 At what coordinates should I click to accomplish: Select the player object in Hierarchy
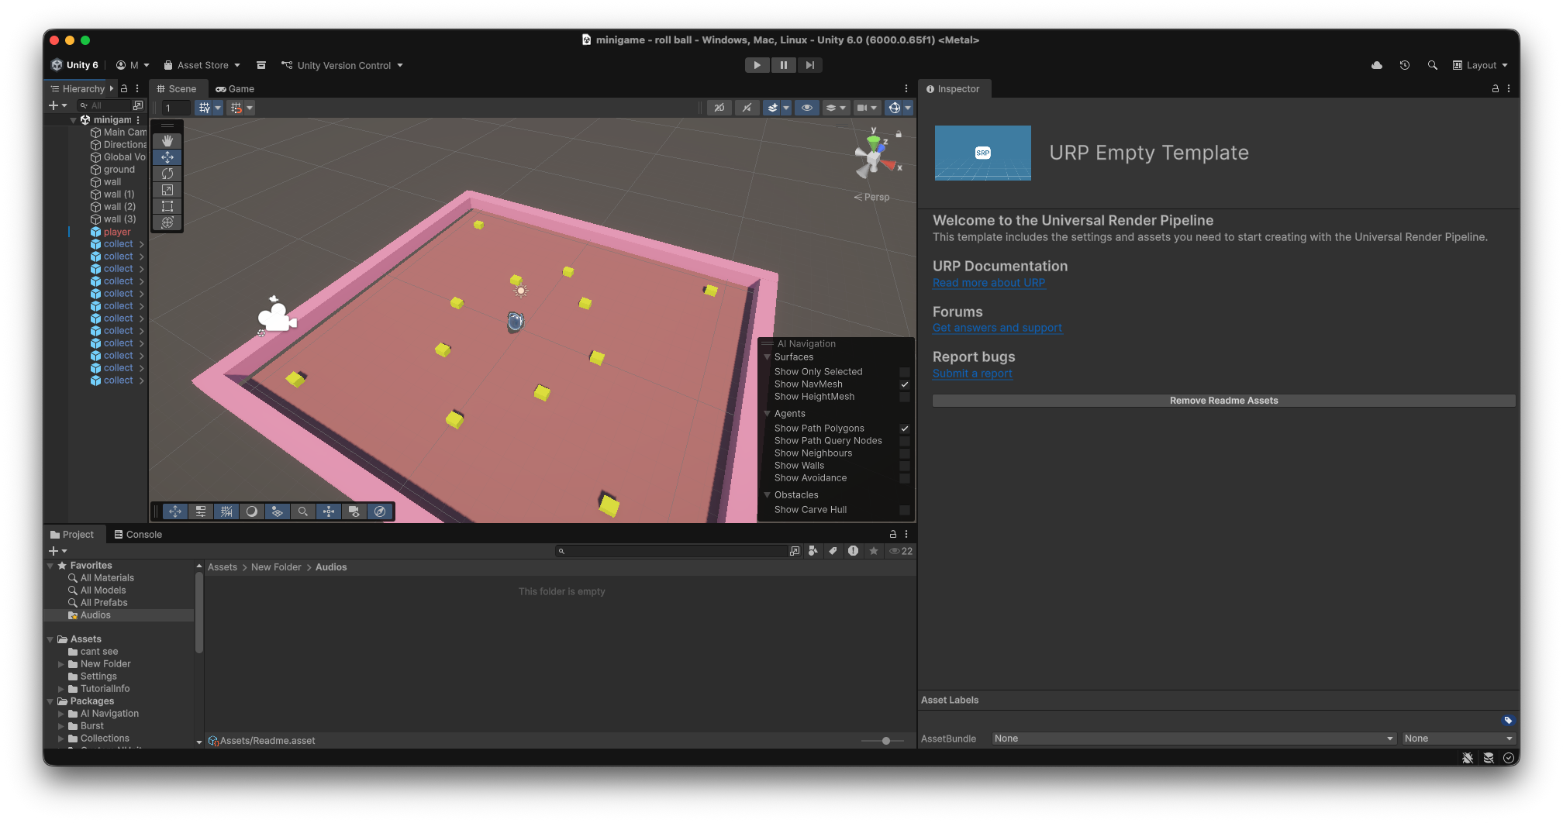(117, 232)
